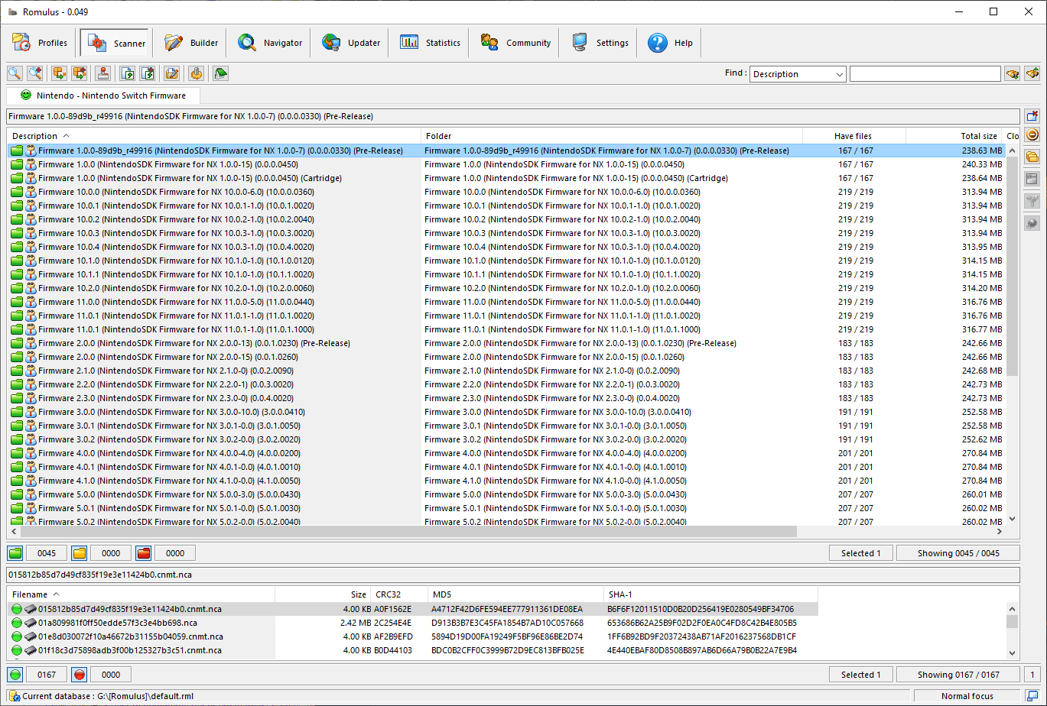Image resolution: width=1047 pixels, height=706 pixels.
Task: Click the Folder column header
Action: (x=612, y=136)
